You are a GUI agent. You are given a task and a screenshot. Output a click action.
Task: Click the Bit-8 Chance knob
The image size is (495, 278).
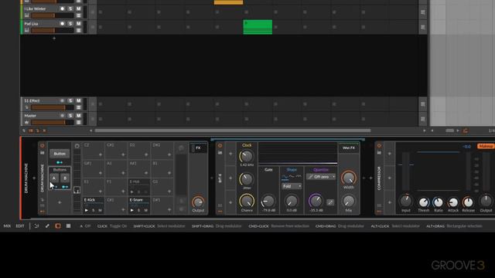click(x=247, y=201)
